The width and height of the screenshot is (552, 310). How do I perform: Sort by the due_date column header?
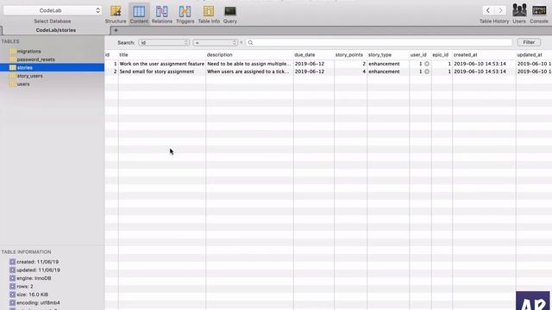click(x=314, y=55)
